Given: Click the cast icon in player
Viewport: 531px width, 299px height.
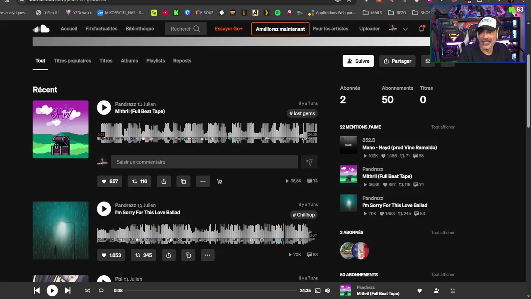Looking at the screenshot, I should (318, 291).
